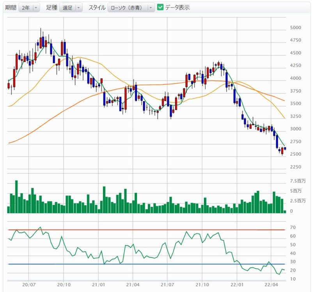Click the 2.5百万 volume axis label
The height and width of the screenshot is (292, 312).
298,201
